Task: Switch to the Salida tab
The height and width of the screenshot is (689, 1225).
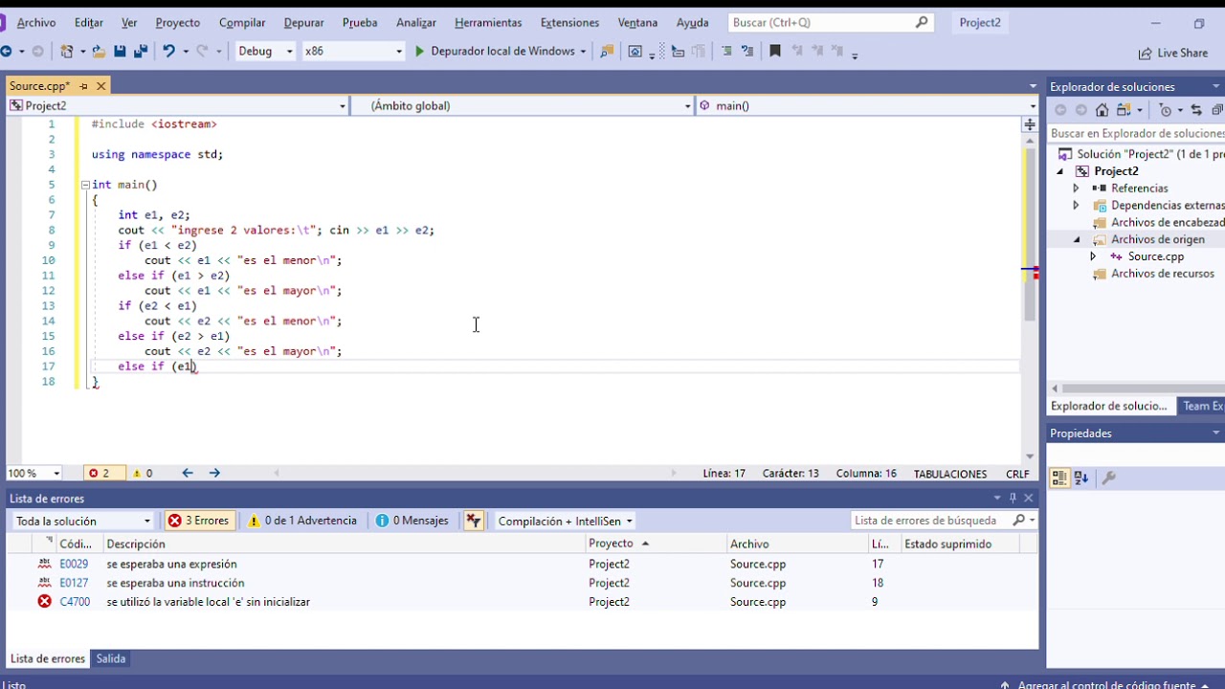Action: click(111, 658)
